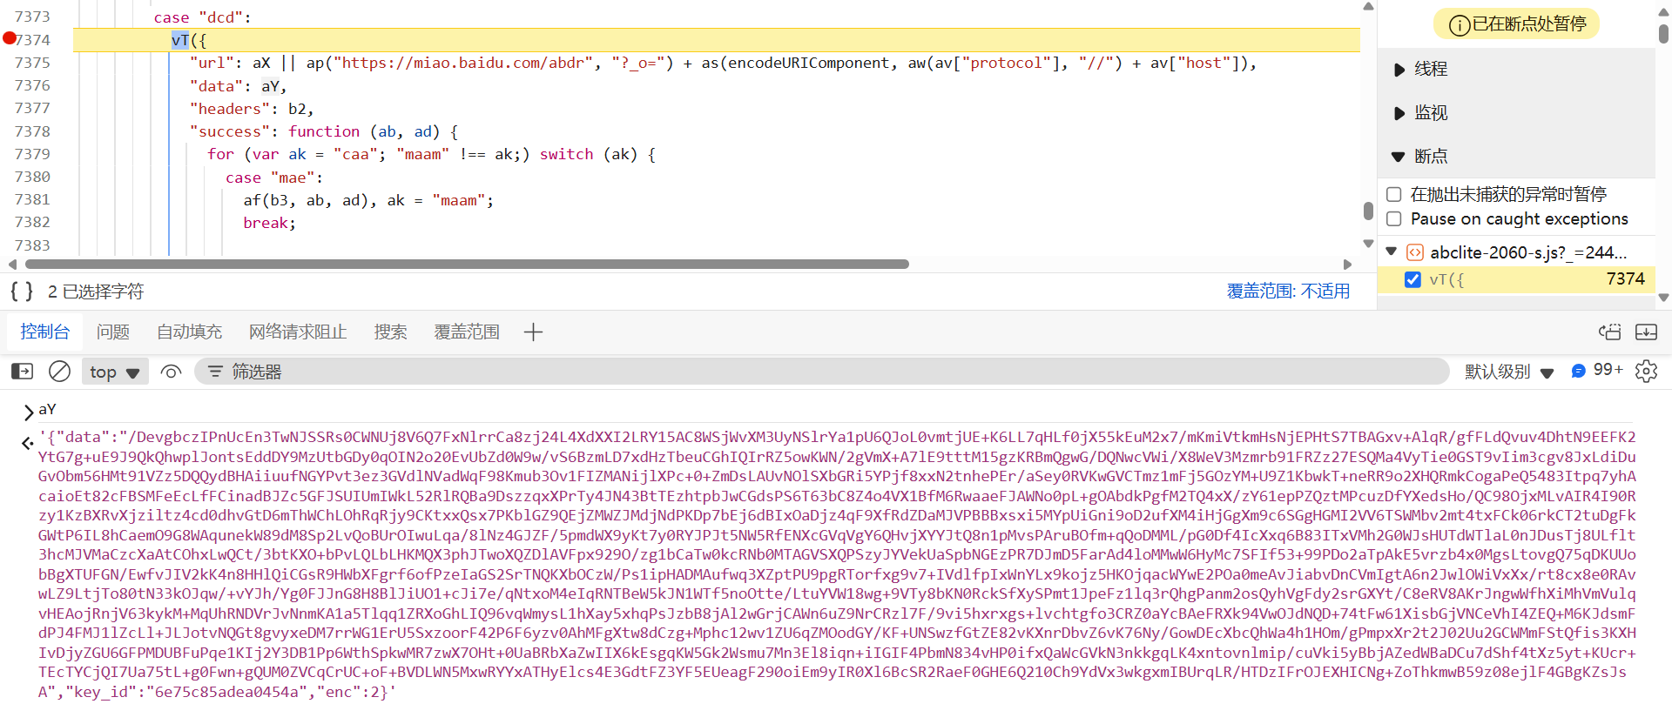Click the 覆盖范围: 不适用 link
Image resolution: width=1672 pixels, height=704 pixels.
[1288, 291]
